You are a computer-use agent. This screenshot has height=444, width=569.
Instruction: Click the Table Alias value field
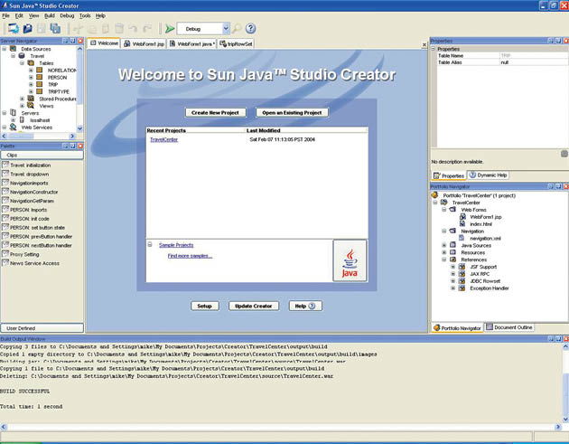[x=534, y=62]
